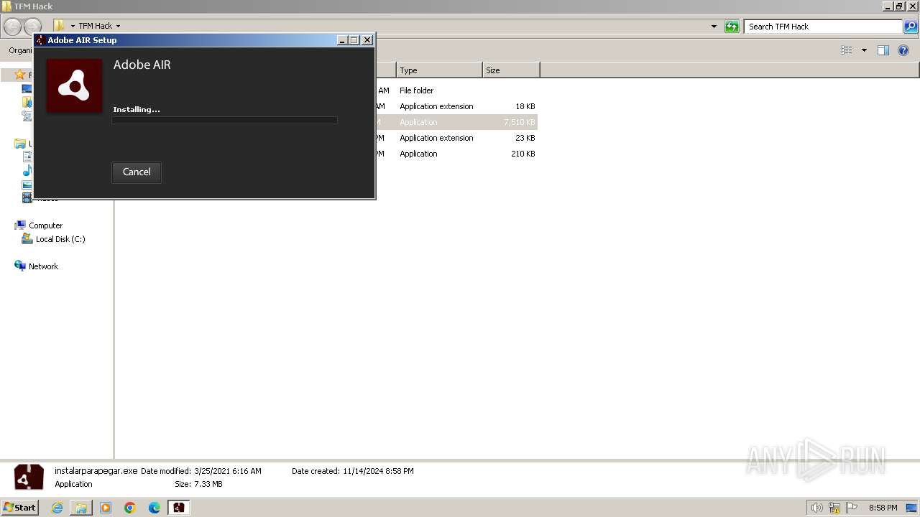Open Local Disk (C:)
The height and width of the screenshot is (517, 920).
click(60, 239)
